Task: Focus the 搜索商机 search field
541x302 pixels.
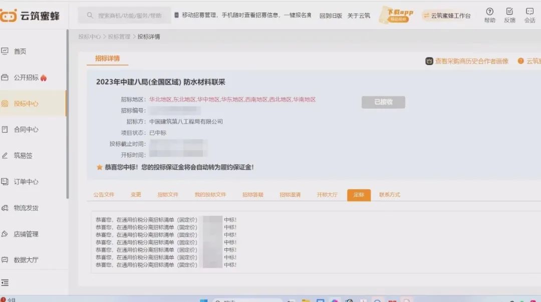Action: tap(124, 16)
